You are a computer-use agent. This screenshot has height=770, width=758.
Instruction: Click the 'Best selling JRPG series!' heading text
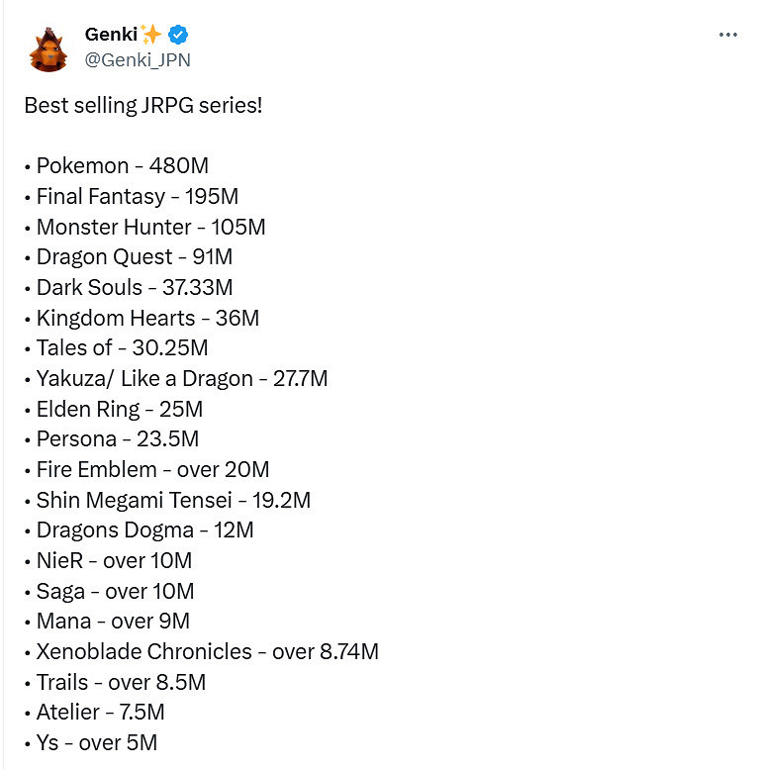[x=143, y=105]
